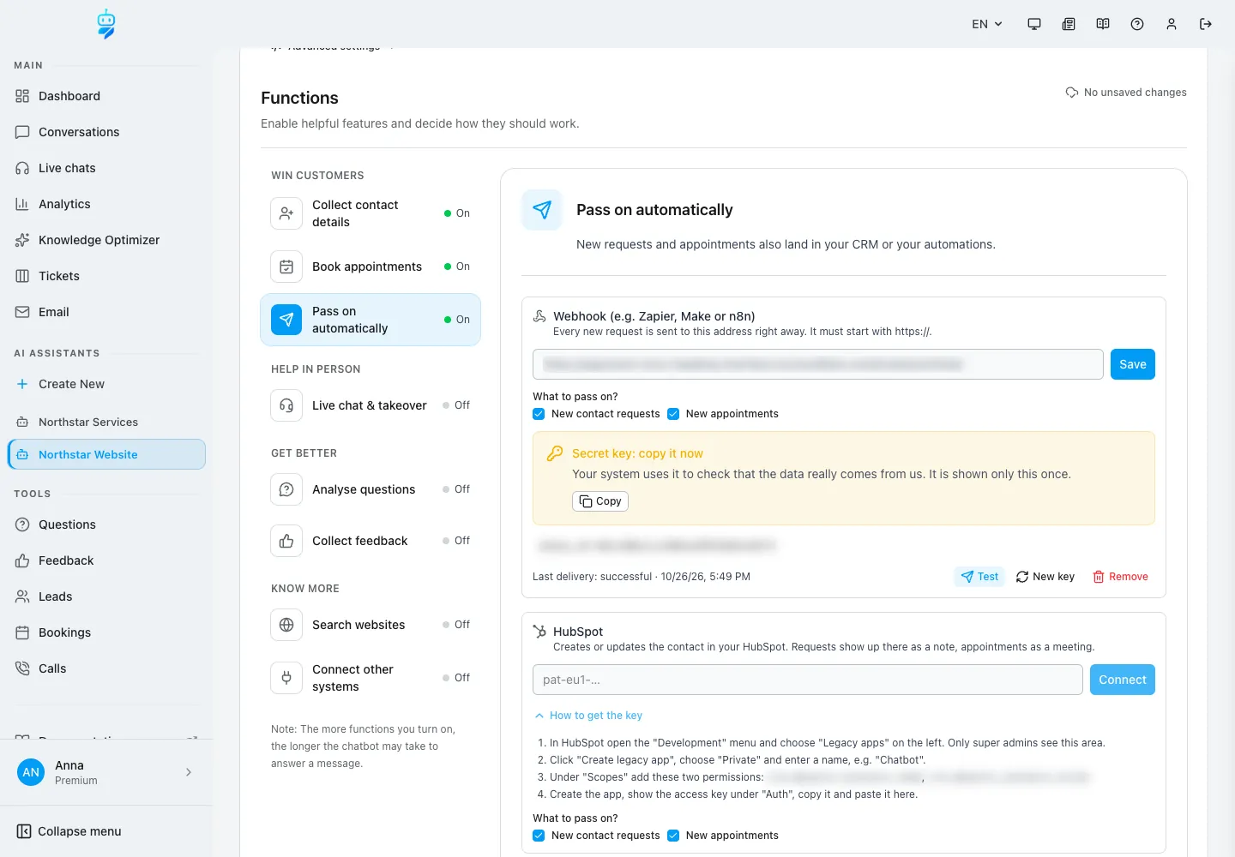Create New AI assistant

(x=106, y=384)
